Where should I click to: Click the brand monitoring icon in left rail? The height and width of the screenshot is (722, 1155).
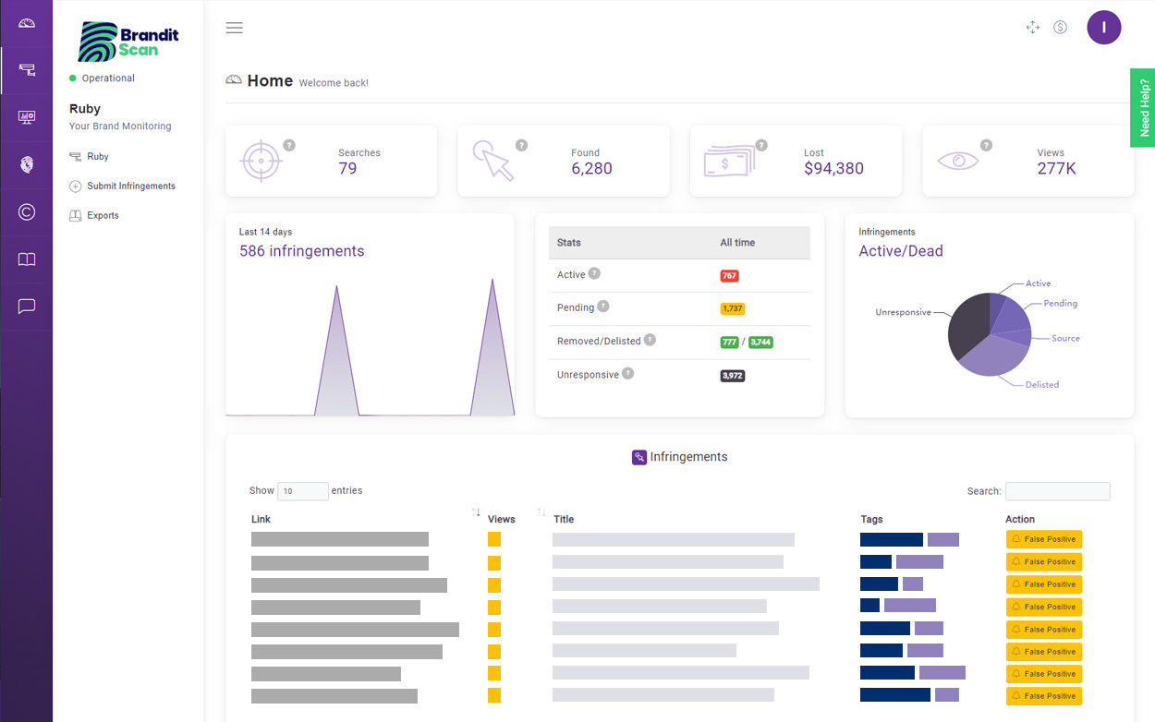pyautogui.click(x=26, y=70)
